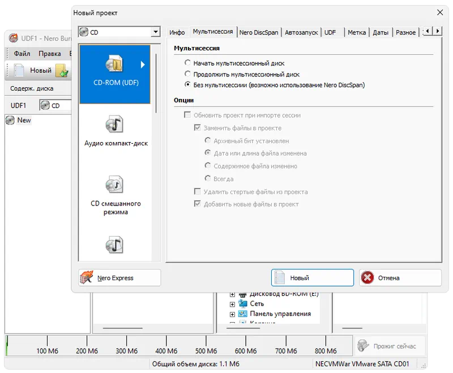453x373 pixels.
Task: Expand the Сеть tree node
Action: pyautogui.click(x=232, y=305)
